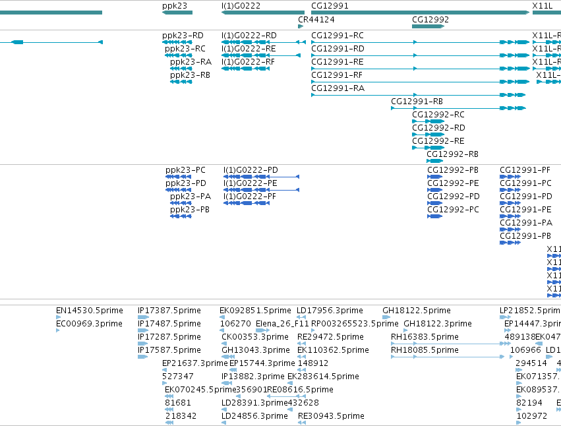Select EST IP17287.5prime
The image size is (561, 426).
[x=142, y=344]
